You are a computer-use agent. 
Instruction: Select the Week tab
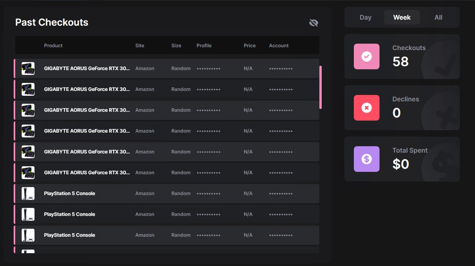coord(402,18)
